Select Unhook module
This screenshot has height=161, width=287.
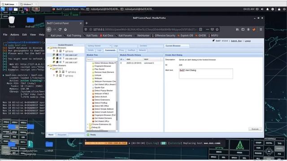click(98, 75)
